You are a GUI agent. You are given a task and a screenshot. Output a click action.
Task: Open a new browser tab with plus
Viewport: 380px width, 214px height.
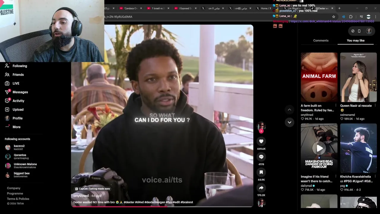coord(339,8)
